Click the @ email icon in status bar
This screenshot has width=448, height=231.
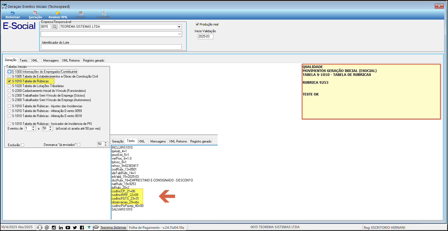coord(47,227)
